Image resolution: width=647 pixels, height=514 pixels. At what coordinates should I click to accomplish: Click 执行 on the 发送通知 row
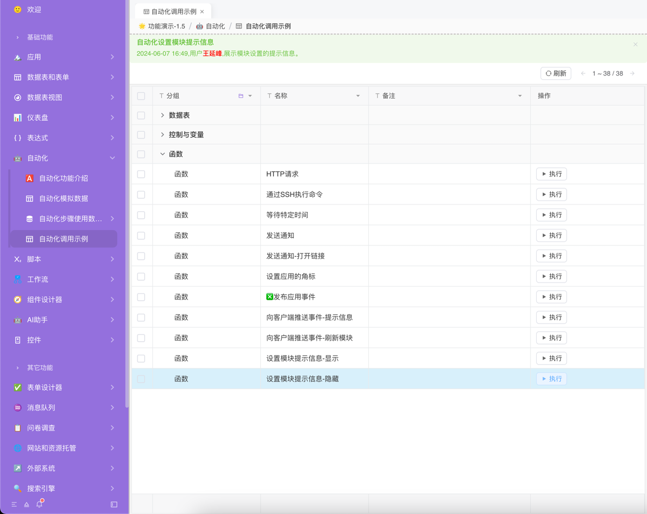pos(551,235)
